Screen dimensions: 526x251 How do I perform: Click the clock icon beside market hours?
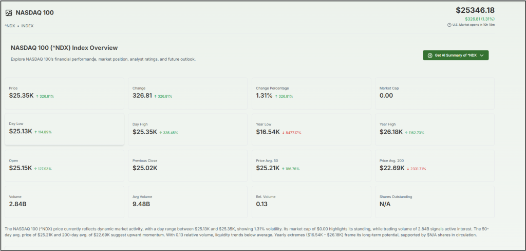(x=449, y=25)
